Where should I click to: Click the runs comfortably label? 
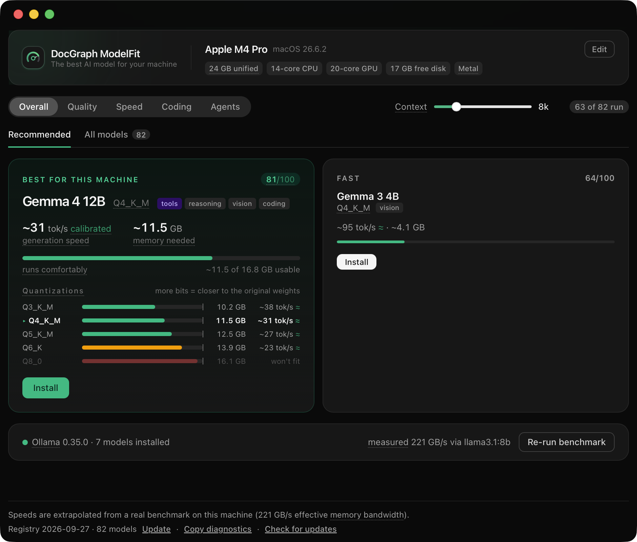pyautogui.click(x=55, y=270)
